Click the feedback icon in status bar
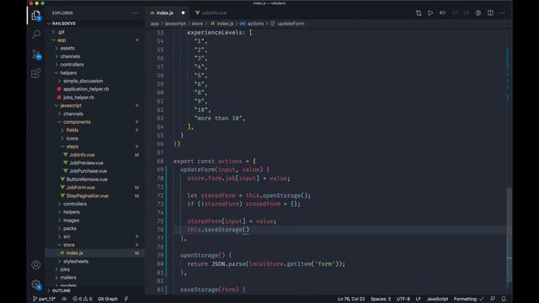Viewport: 539px width, 303px height. pyautogui.click(x=493, y=299)
